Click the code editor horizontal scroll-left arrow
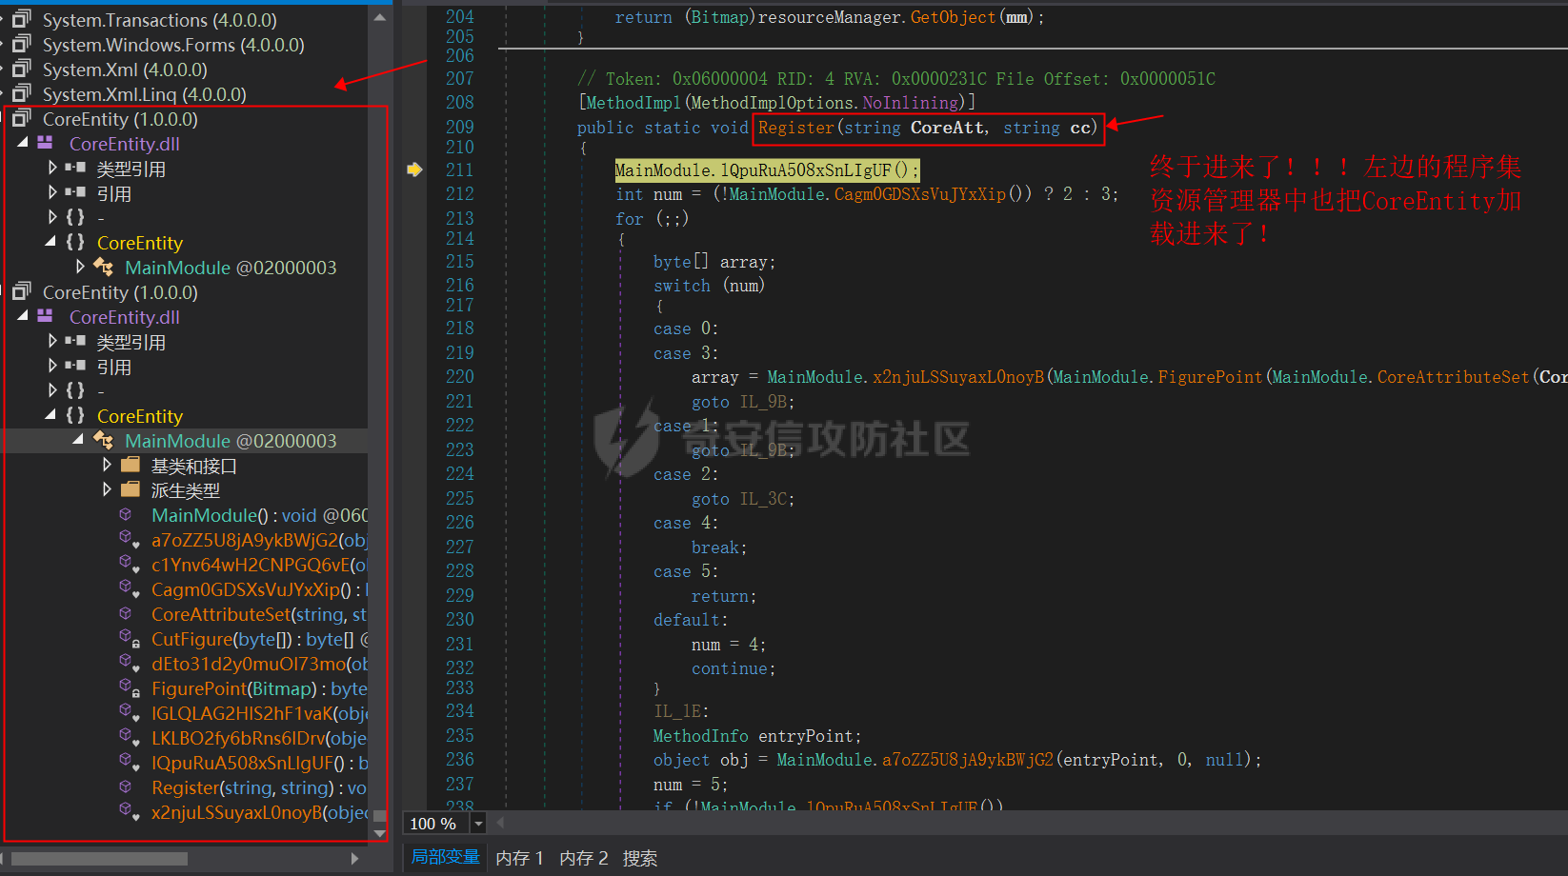The image size is (1568, 876). tap(499, 823)
